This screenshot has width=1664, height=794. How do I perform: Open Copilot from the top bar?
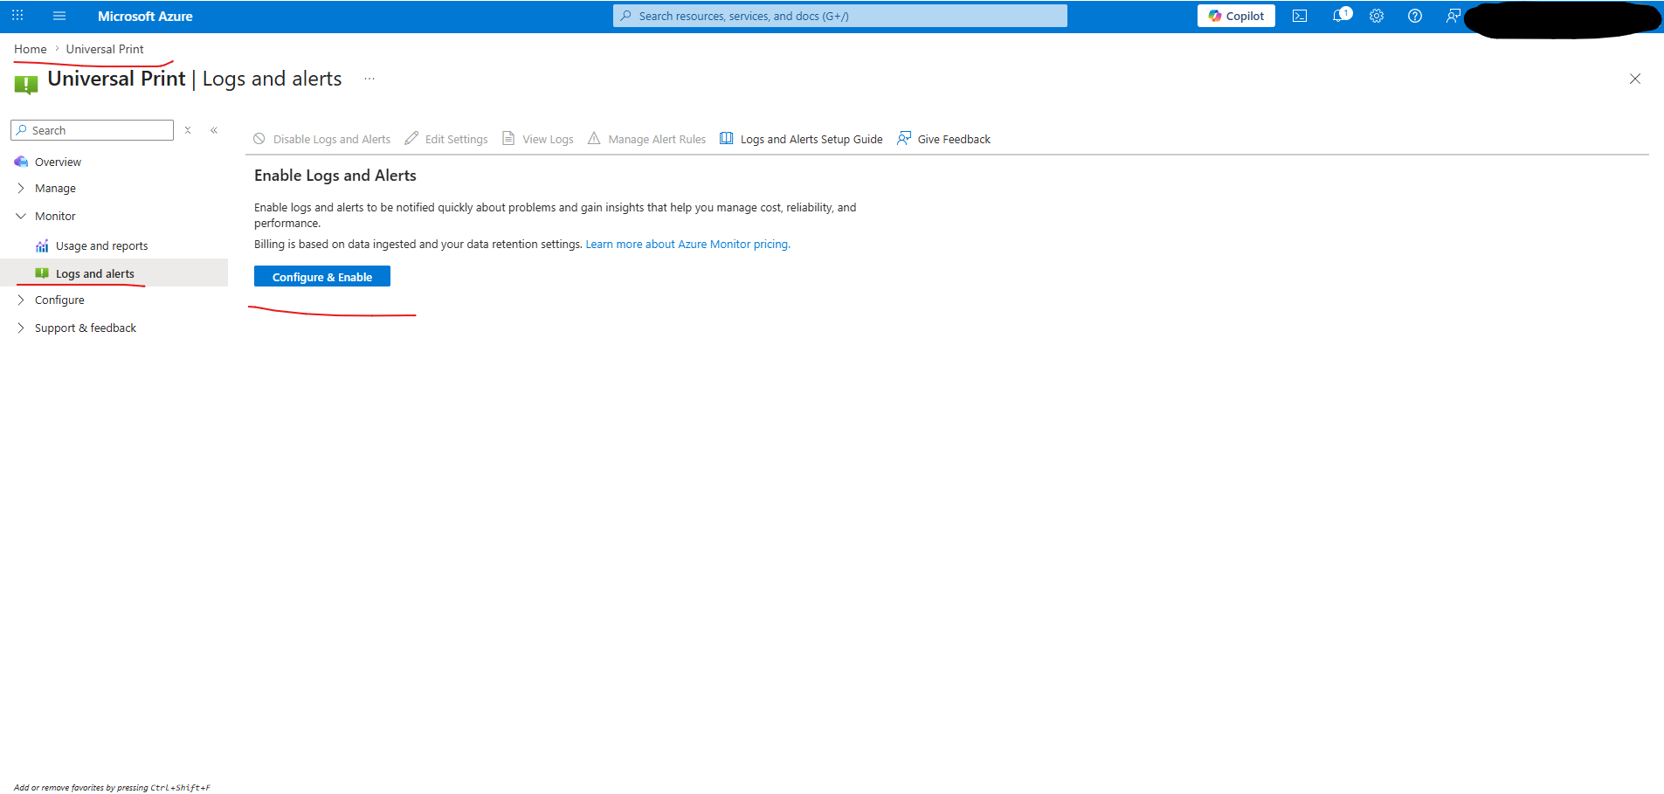pyautogui.click(x=1236, y=16)
